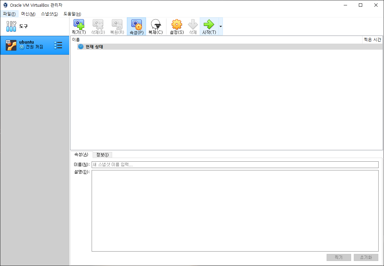Click the 이름(N) snapshot name input field
Viewport: 384px width, 266px height.
click(x=235, y=165)
